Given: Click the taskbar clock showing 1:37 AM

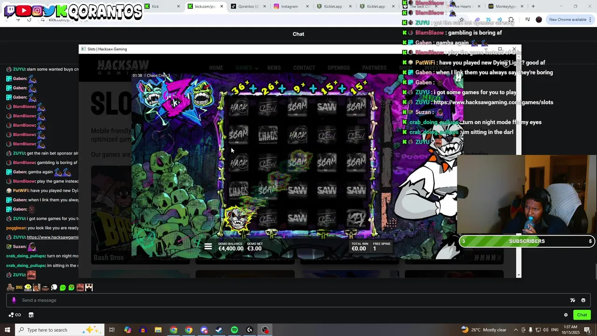Looking at the screenshot, I should click(x=571, y=330).
